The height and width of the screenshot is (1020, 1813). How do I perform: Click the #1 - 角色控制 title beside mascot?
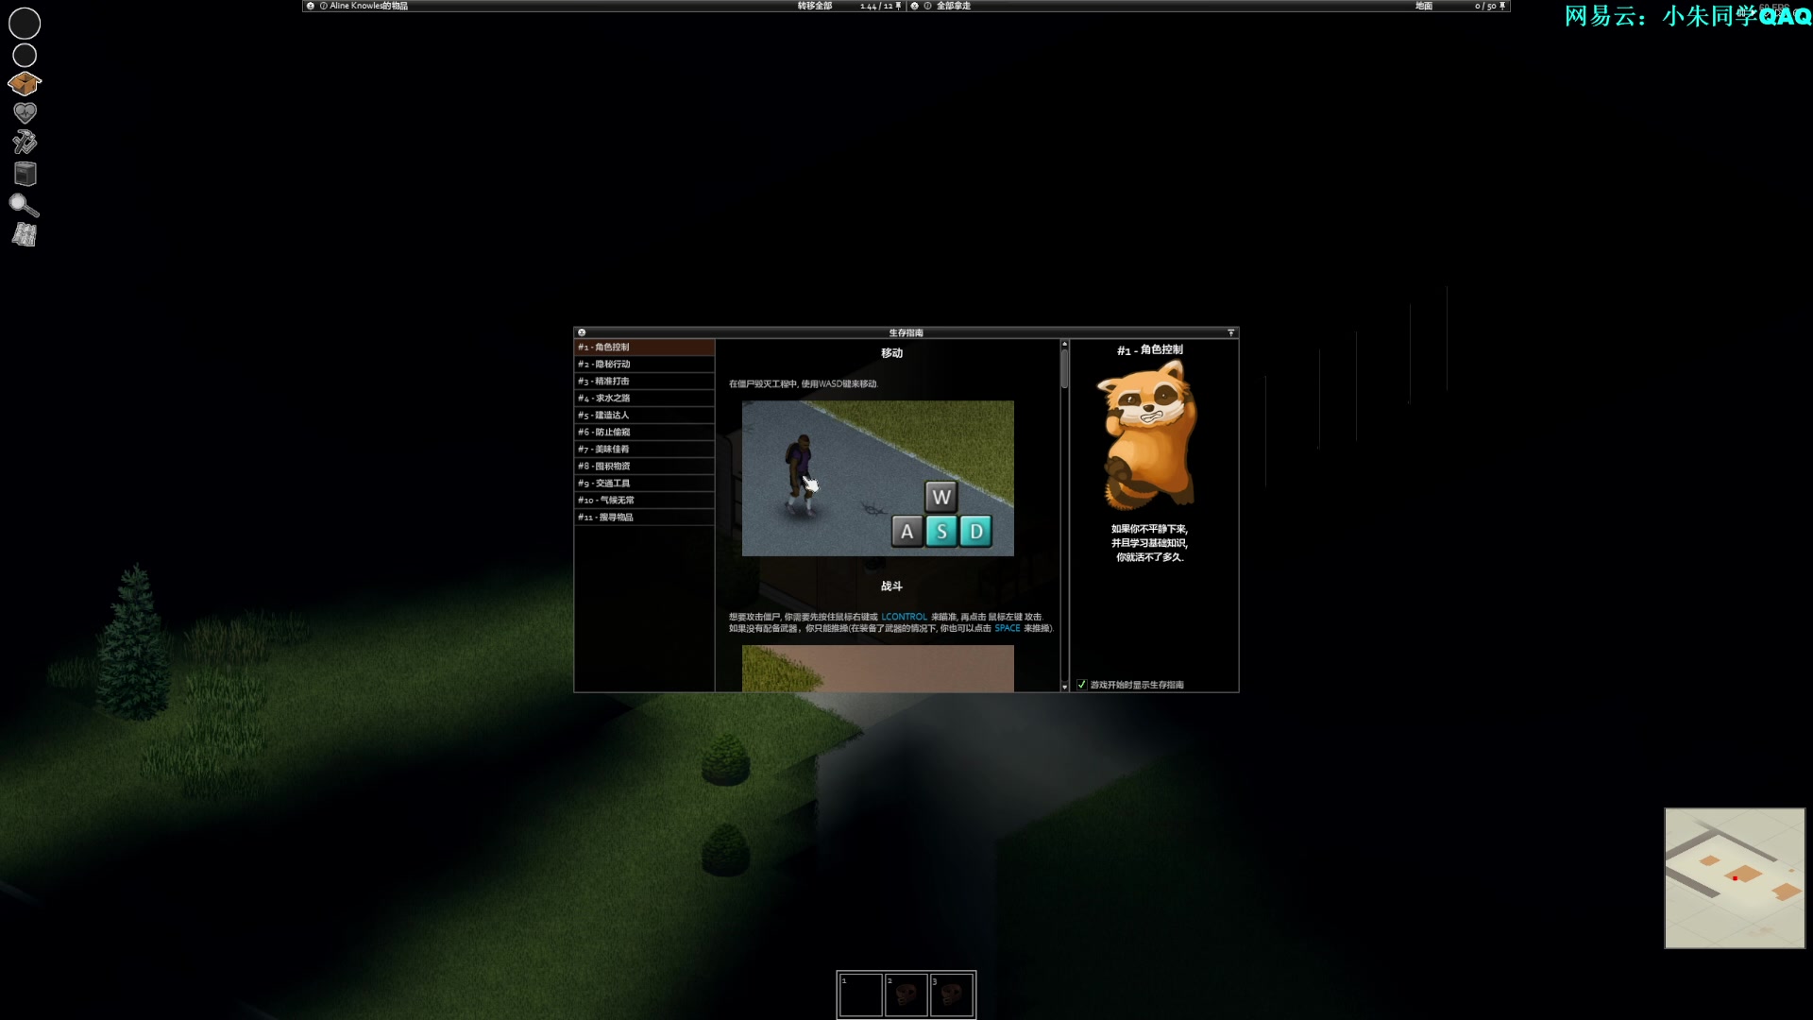[1149, 349]
